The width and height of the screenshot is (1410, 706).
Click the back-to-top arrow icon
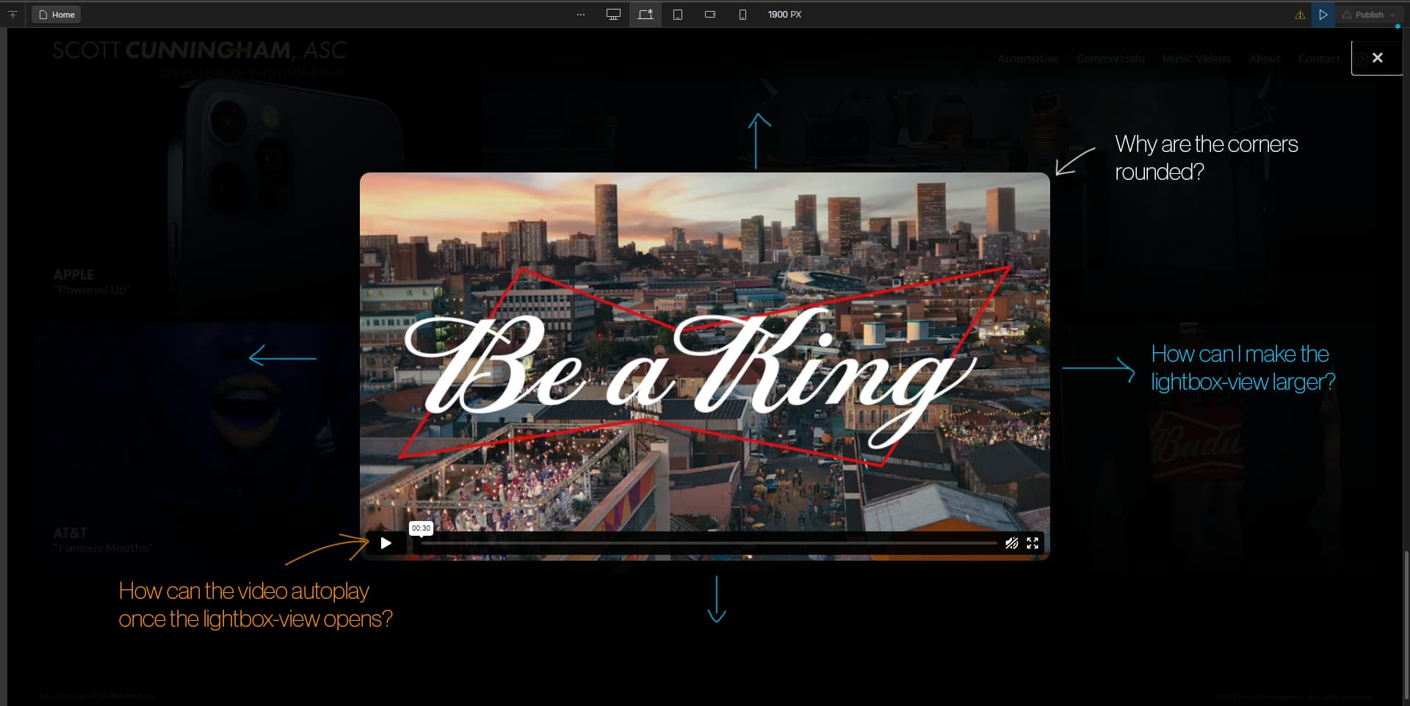[x=11, y=14]
